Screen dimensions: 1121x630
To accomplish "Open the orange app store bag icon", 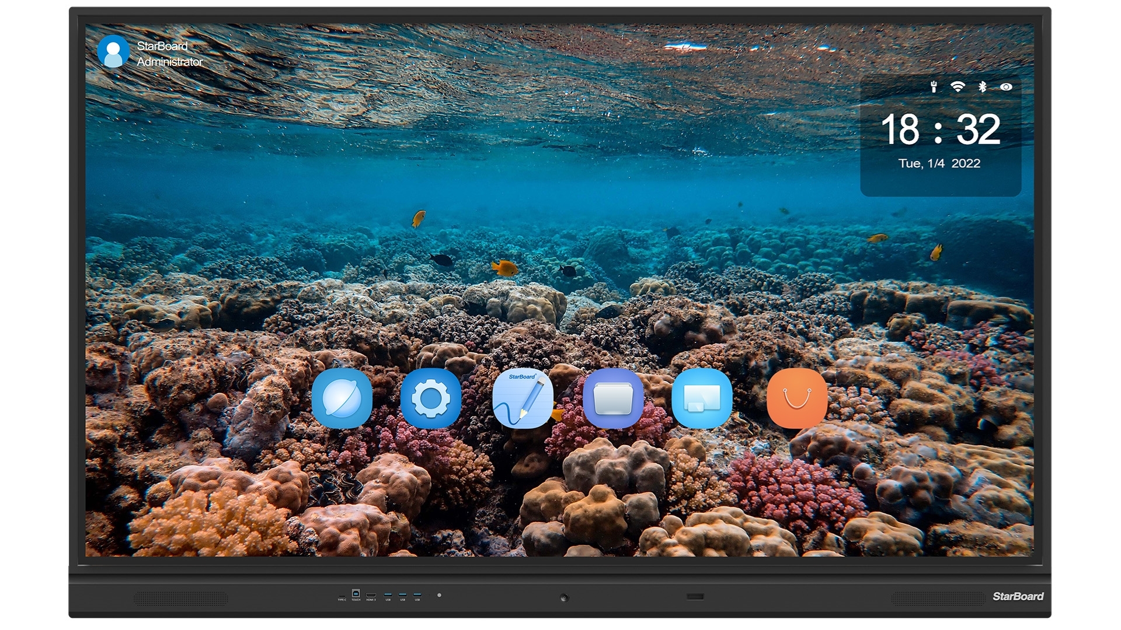I will click(797, 398).
